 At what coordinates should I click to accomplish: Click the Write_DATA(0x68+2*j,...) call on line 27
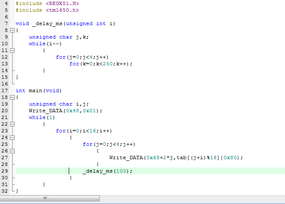tap(176, 158)
